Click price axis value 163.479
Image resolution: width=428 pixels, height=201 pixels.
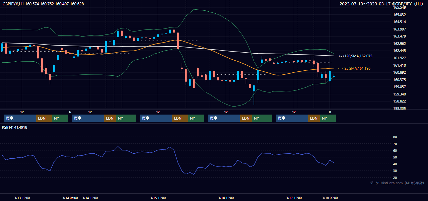399,36
